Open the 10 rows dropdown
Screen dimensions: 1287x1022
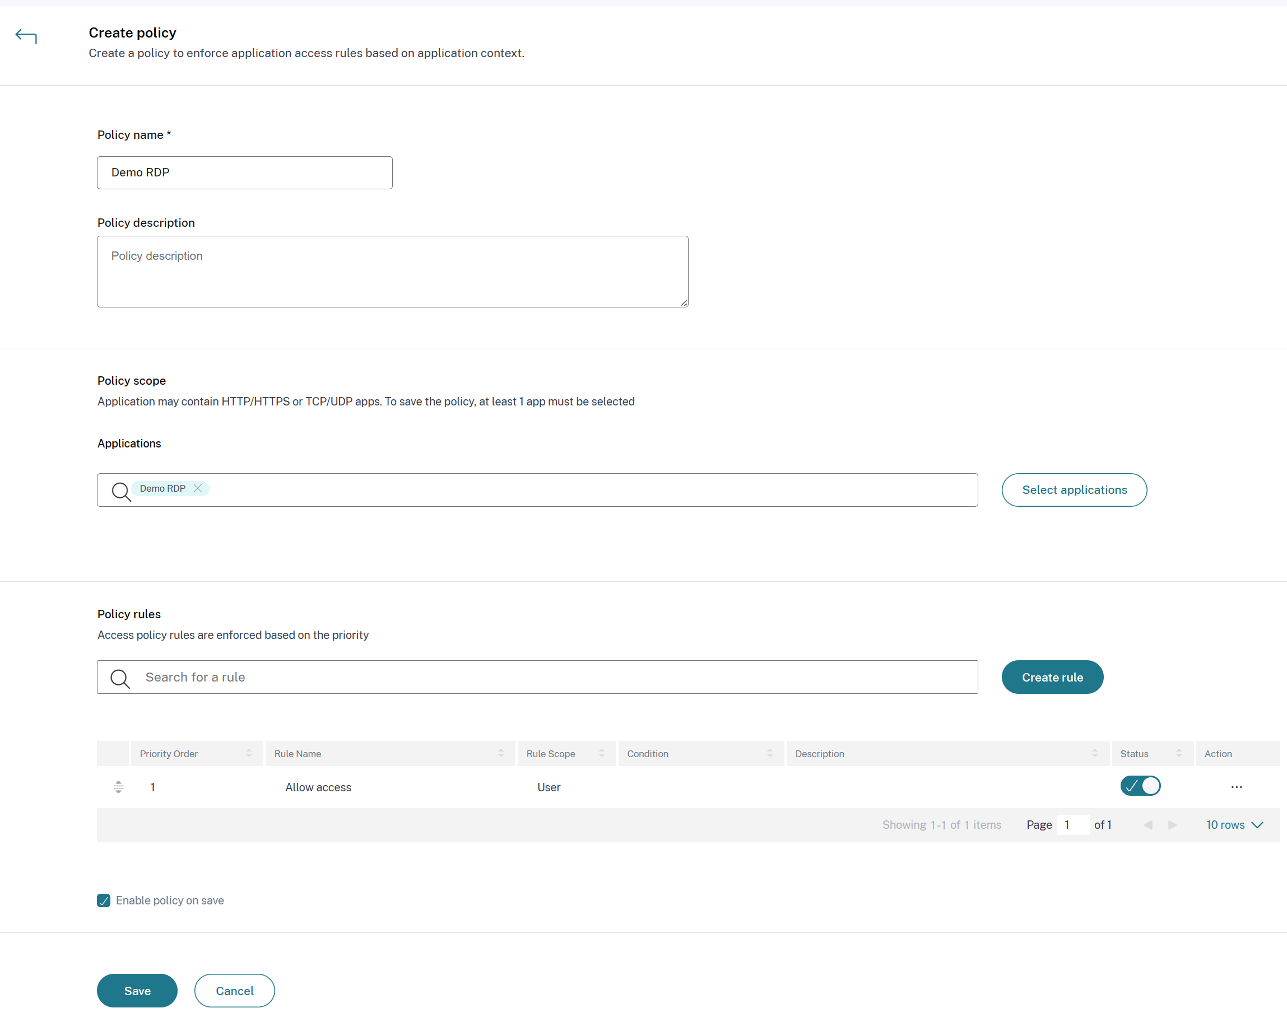coord(1234,825)
